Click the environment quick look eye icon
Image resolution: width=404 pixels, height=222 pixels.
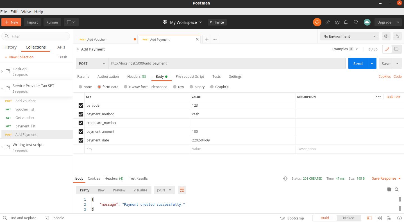point(386,36)
